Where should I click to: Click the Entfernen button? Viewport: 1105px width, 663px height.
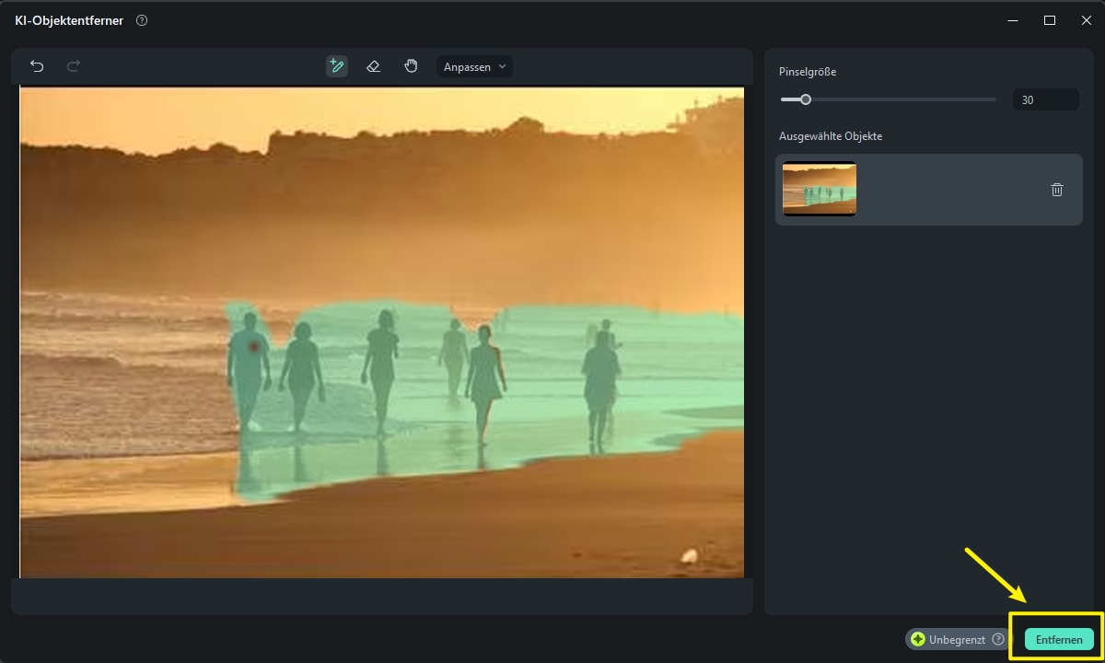[x=1059, y=639]
